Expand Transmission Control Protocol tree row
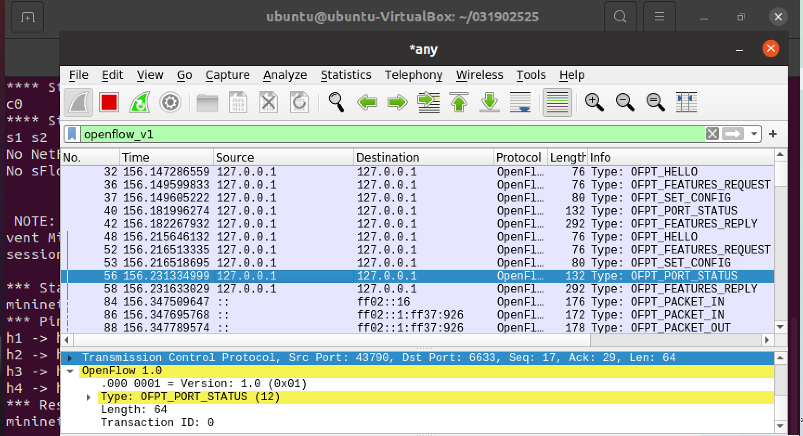 click(x=70, y=358)
